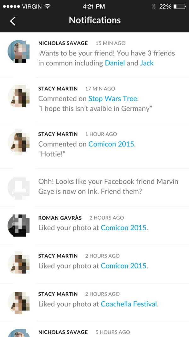Open the Daniel mutual friend link
Image resolution: width=189 pixels, height=337 pixels.
(x=115, y=63)
